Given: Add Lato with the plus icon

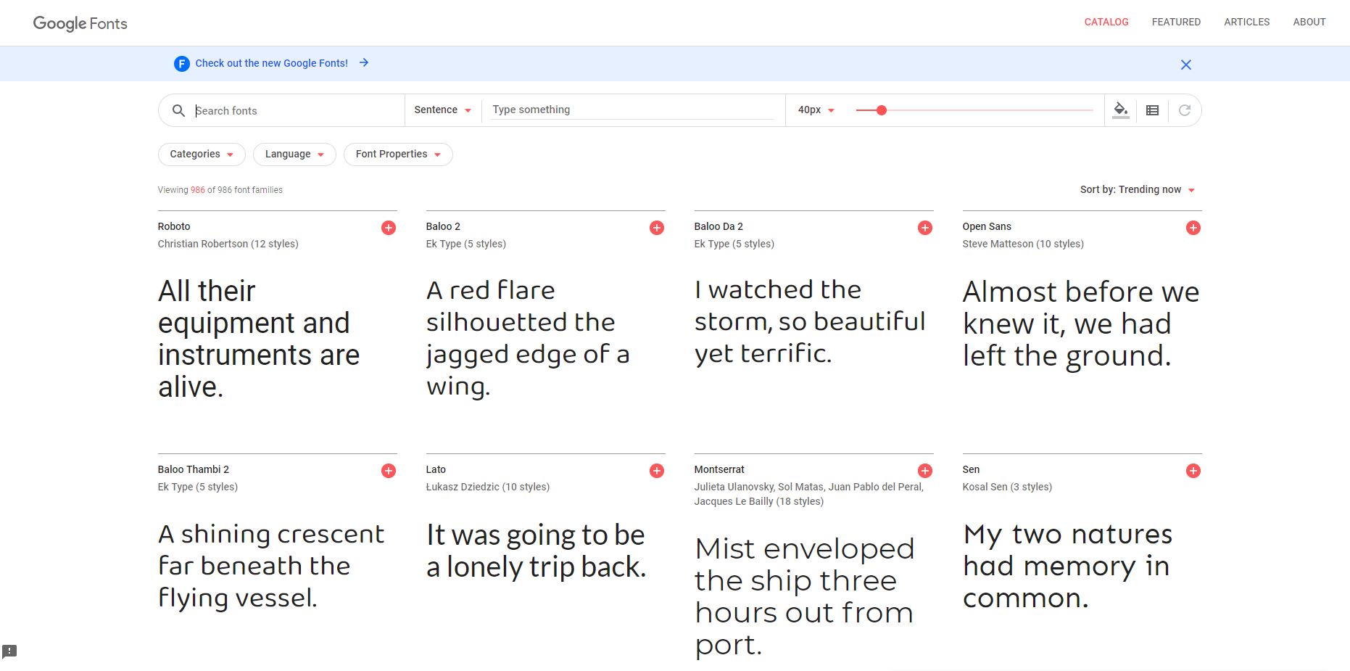Looking at the screenshot, I should (x=657, y=471).
